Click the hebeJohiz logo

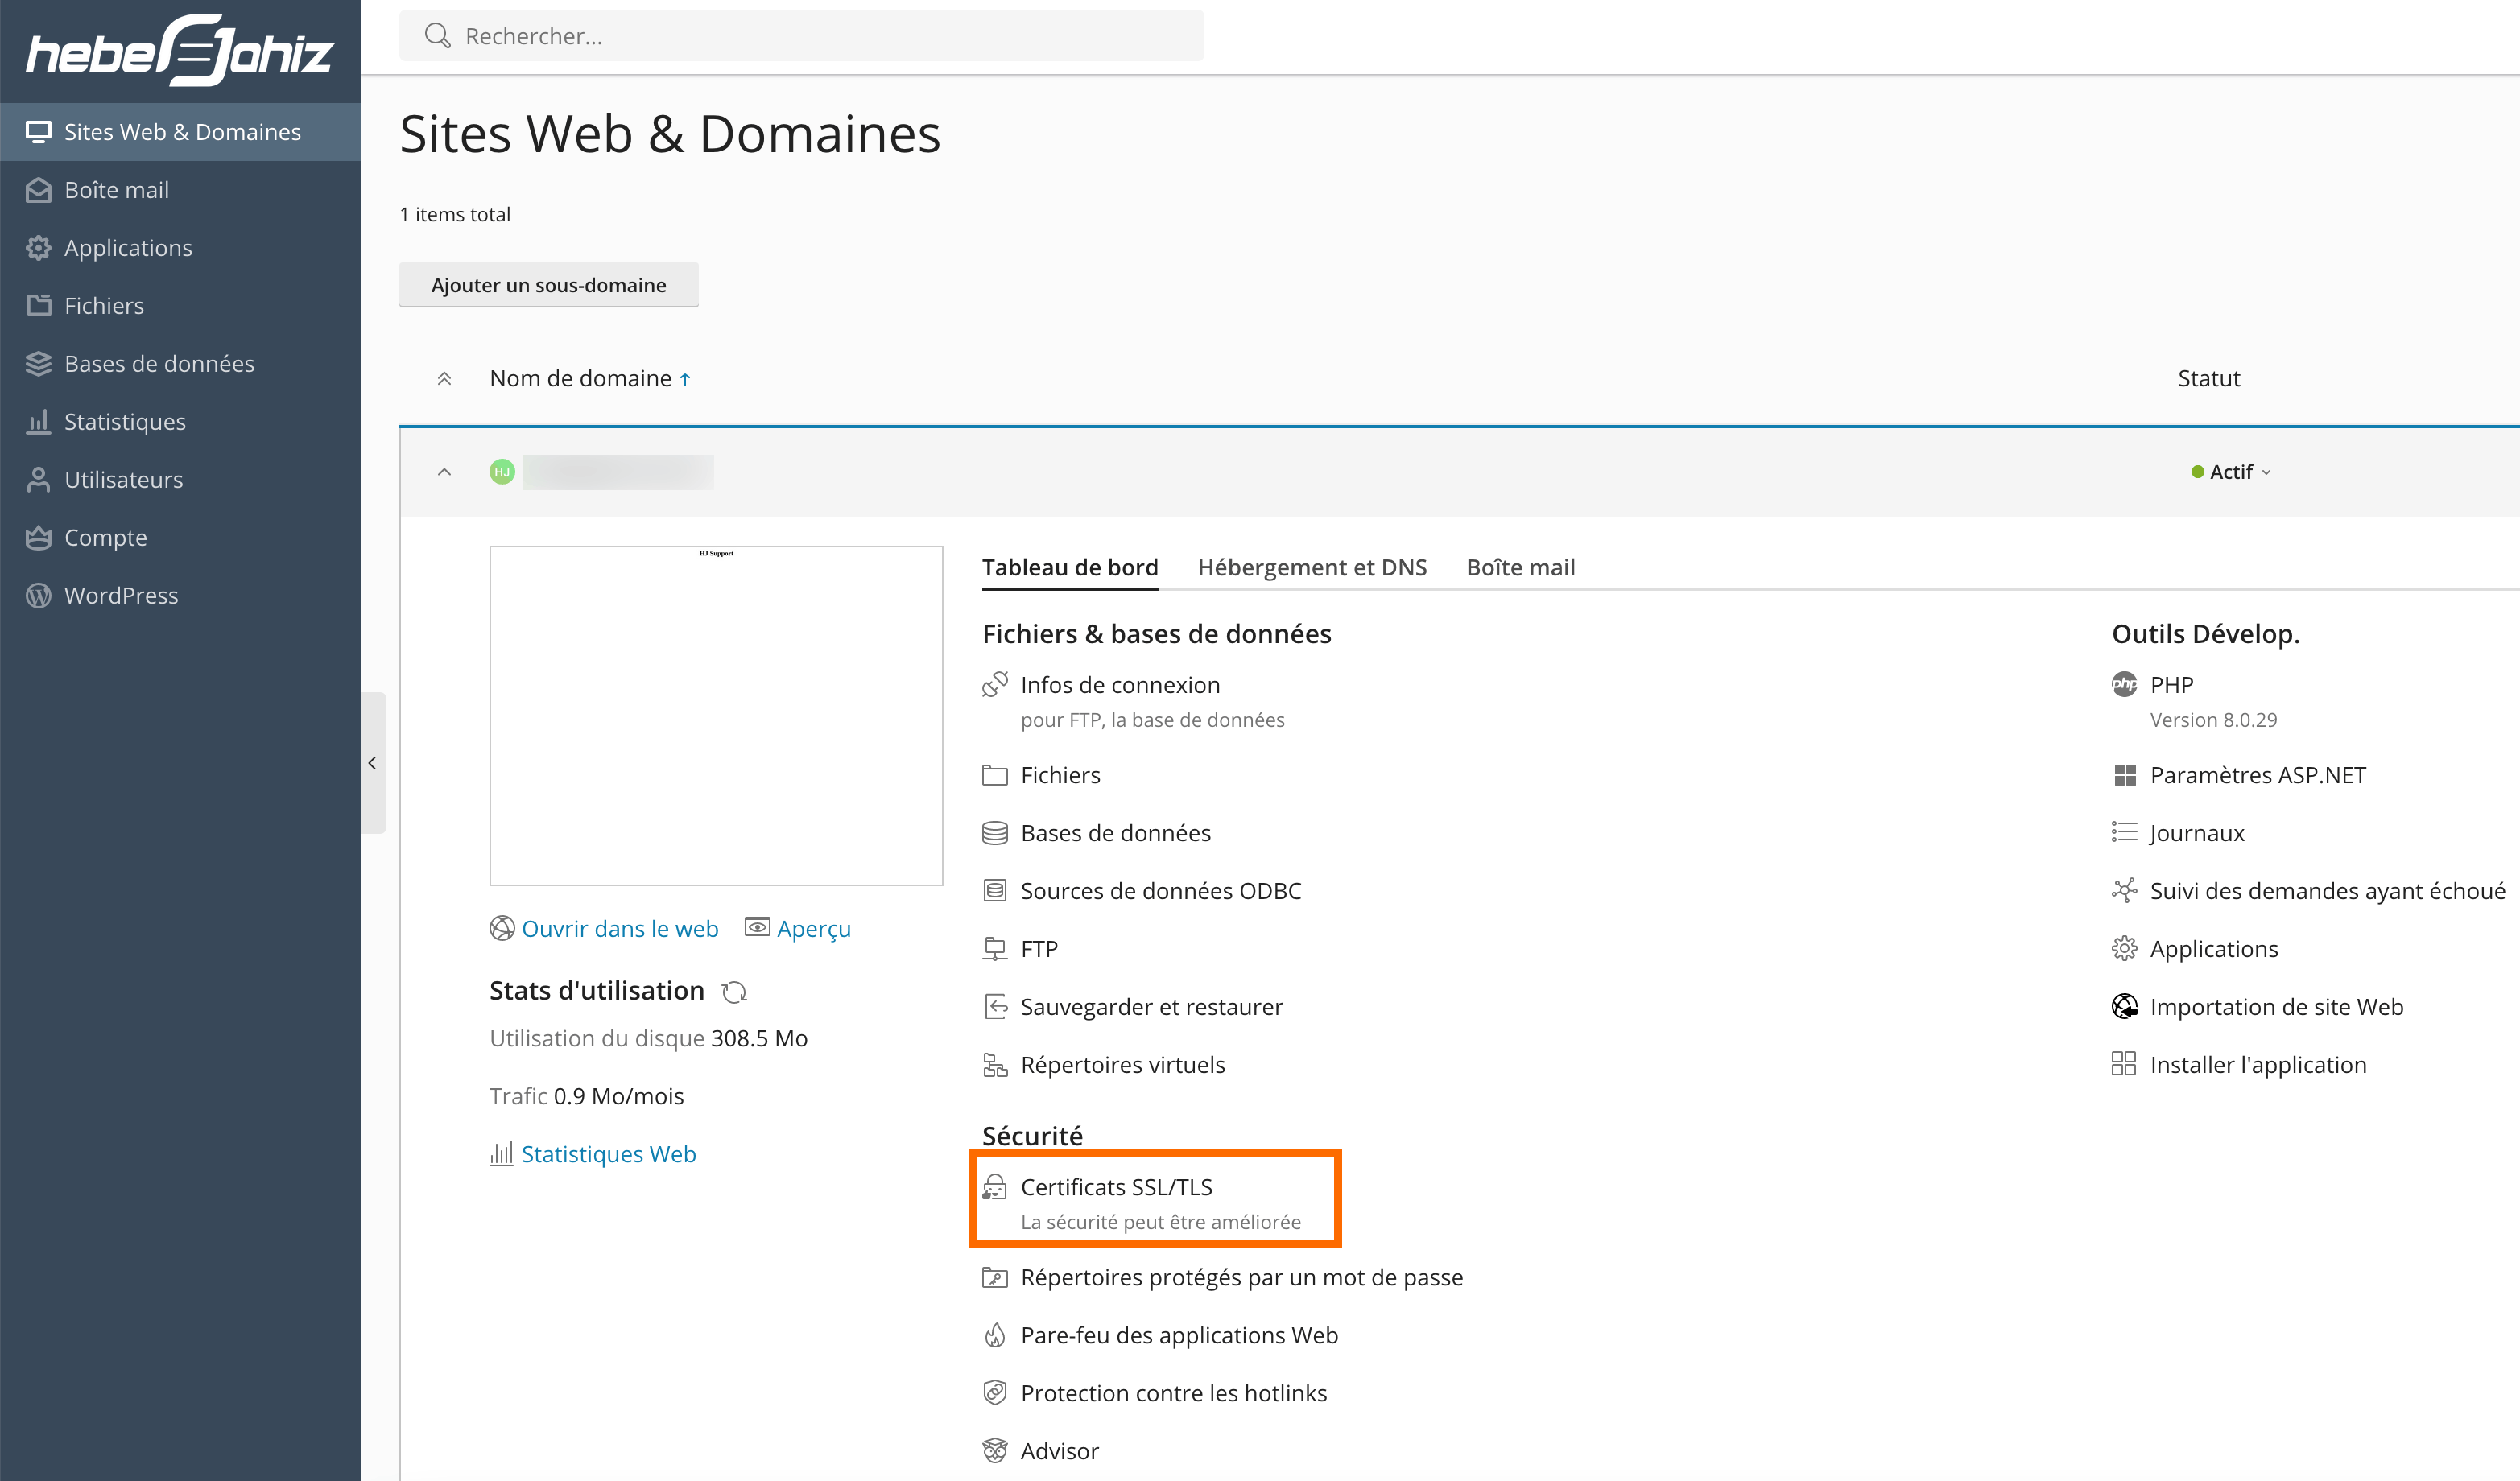point(180,50)
